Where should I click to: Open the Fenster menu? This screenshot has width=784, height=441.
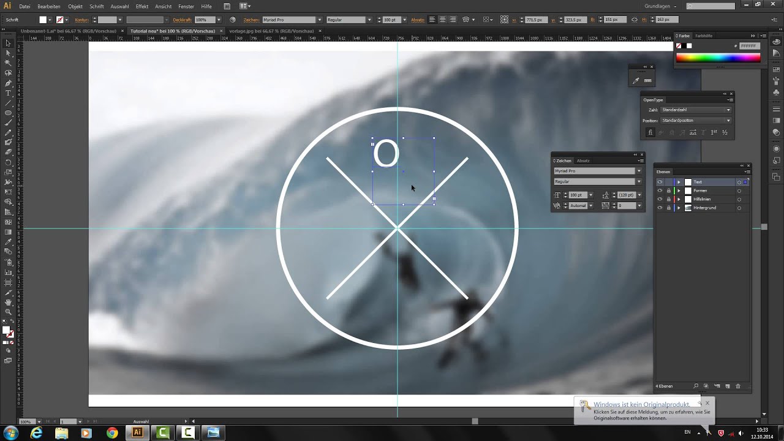point(186,6)
